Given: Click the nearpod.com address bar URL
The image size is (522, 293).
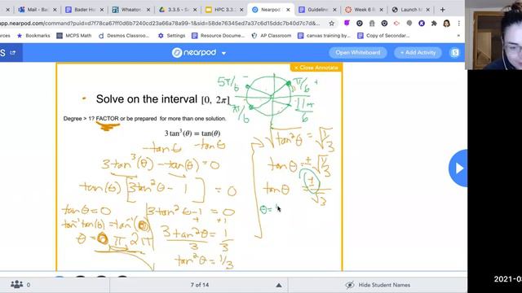Looking at the screenshot, I should pos(160,24).
